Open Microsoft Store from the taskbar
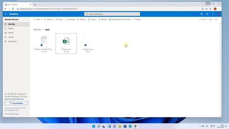 [x=125, y=126]
